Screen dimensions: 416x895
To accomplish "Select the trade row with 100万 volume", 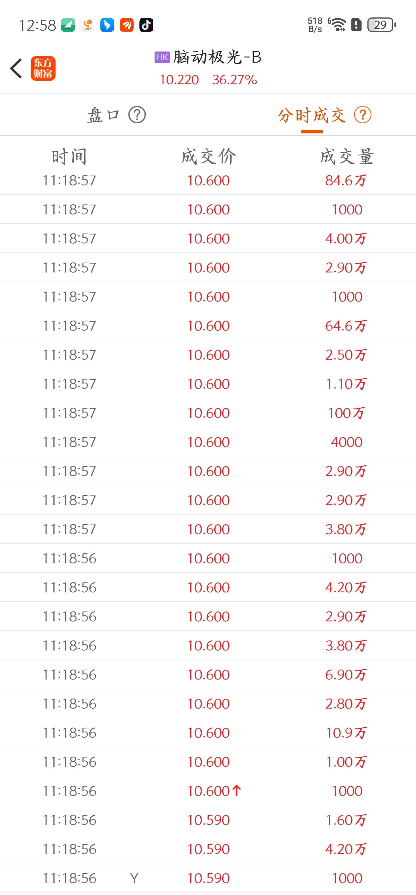I will point(208,413).
